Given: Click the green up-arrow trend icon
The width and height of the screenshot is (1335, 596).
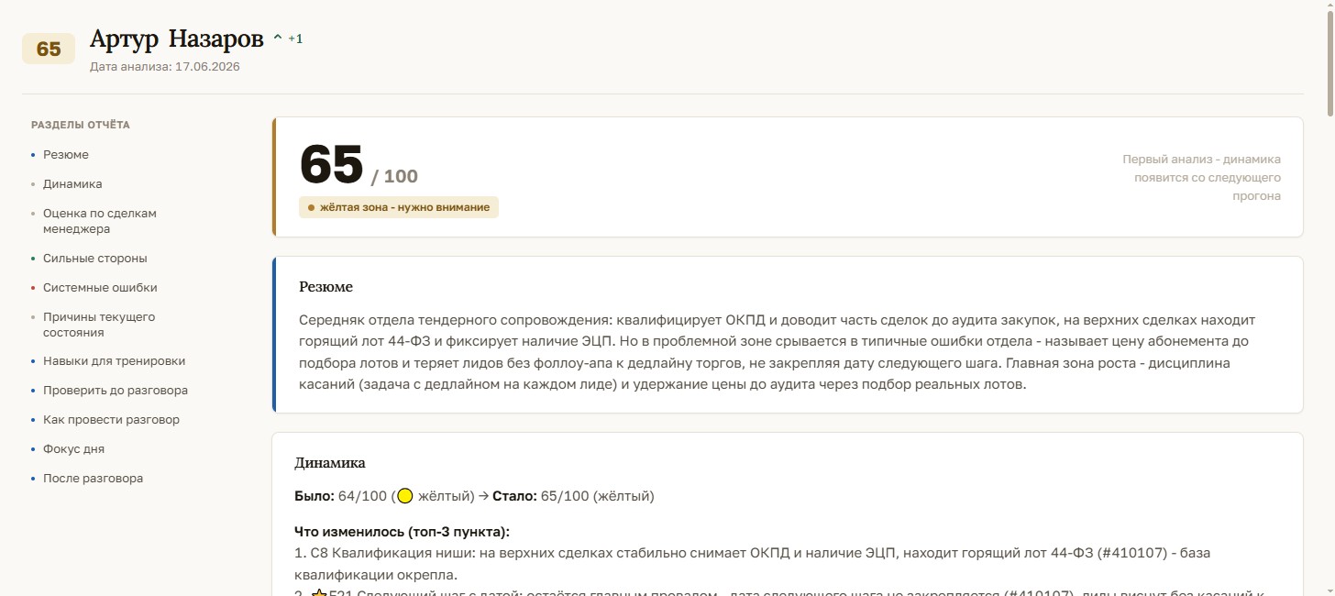Looking at the screenshot, I should [x=278, y=39].
